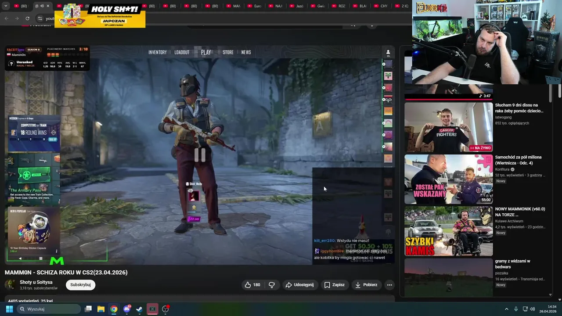Open the Konfitura channel link
Screen dimensions: 562x316
pyautogui.click(x=502, y=169)
